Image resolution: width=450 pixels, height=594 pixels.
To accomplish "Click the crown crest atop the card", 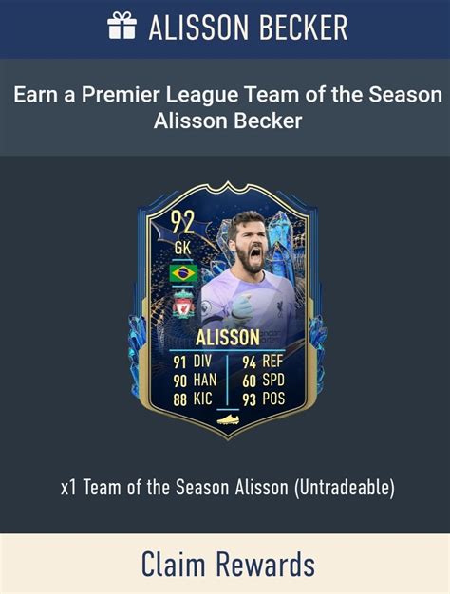I will pos(228,187).
